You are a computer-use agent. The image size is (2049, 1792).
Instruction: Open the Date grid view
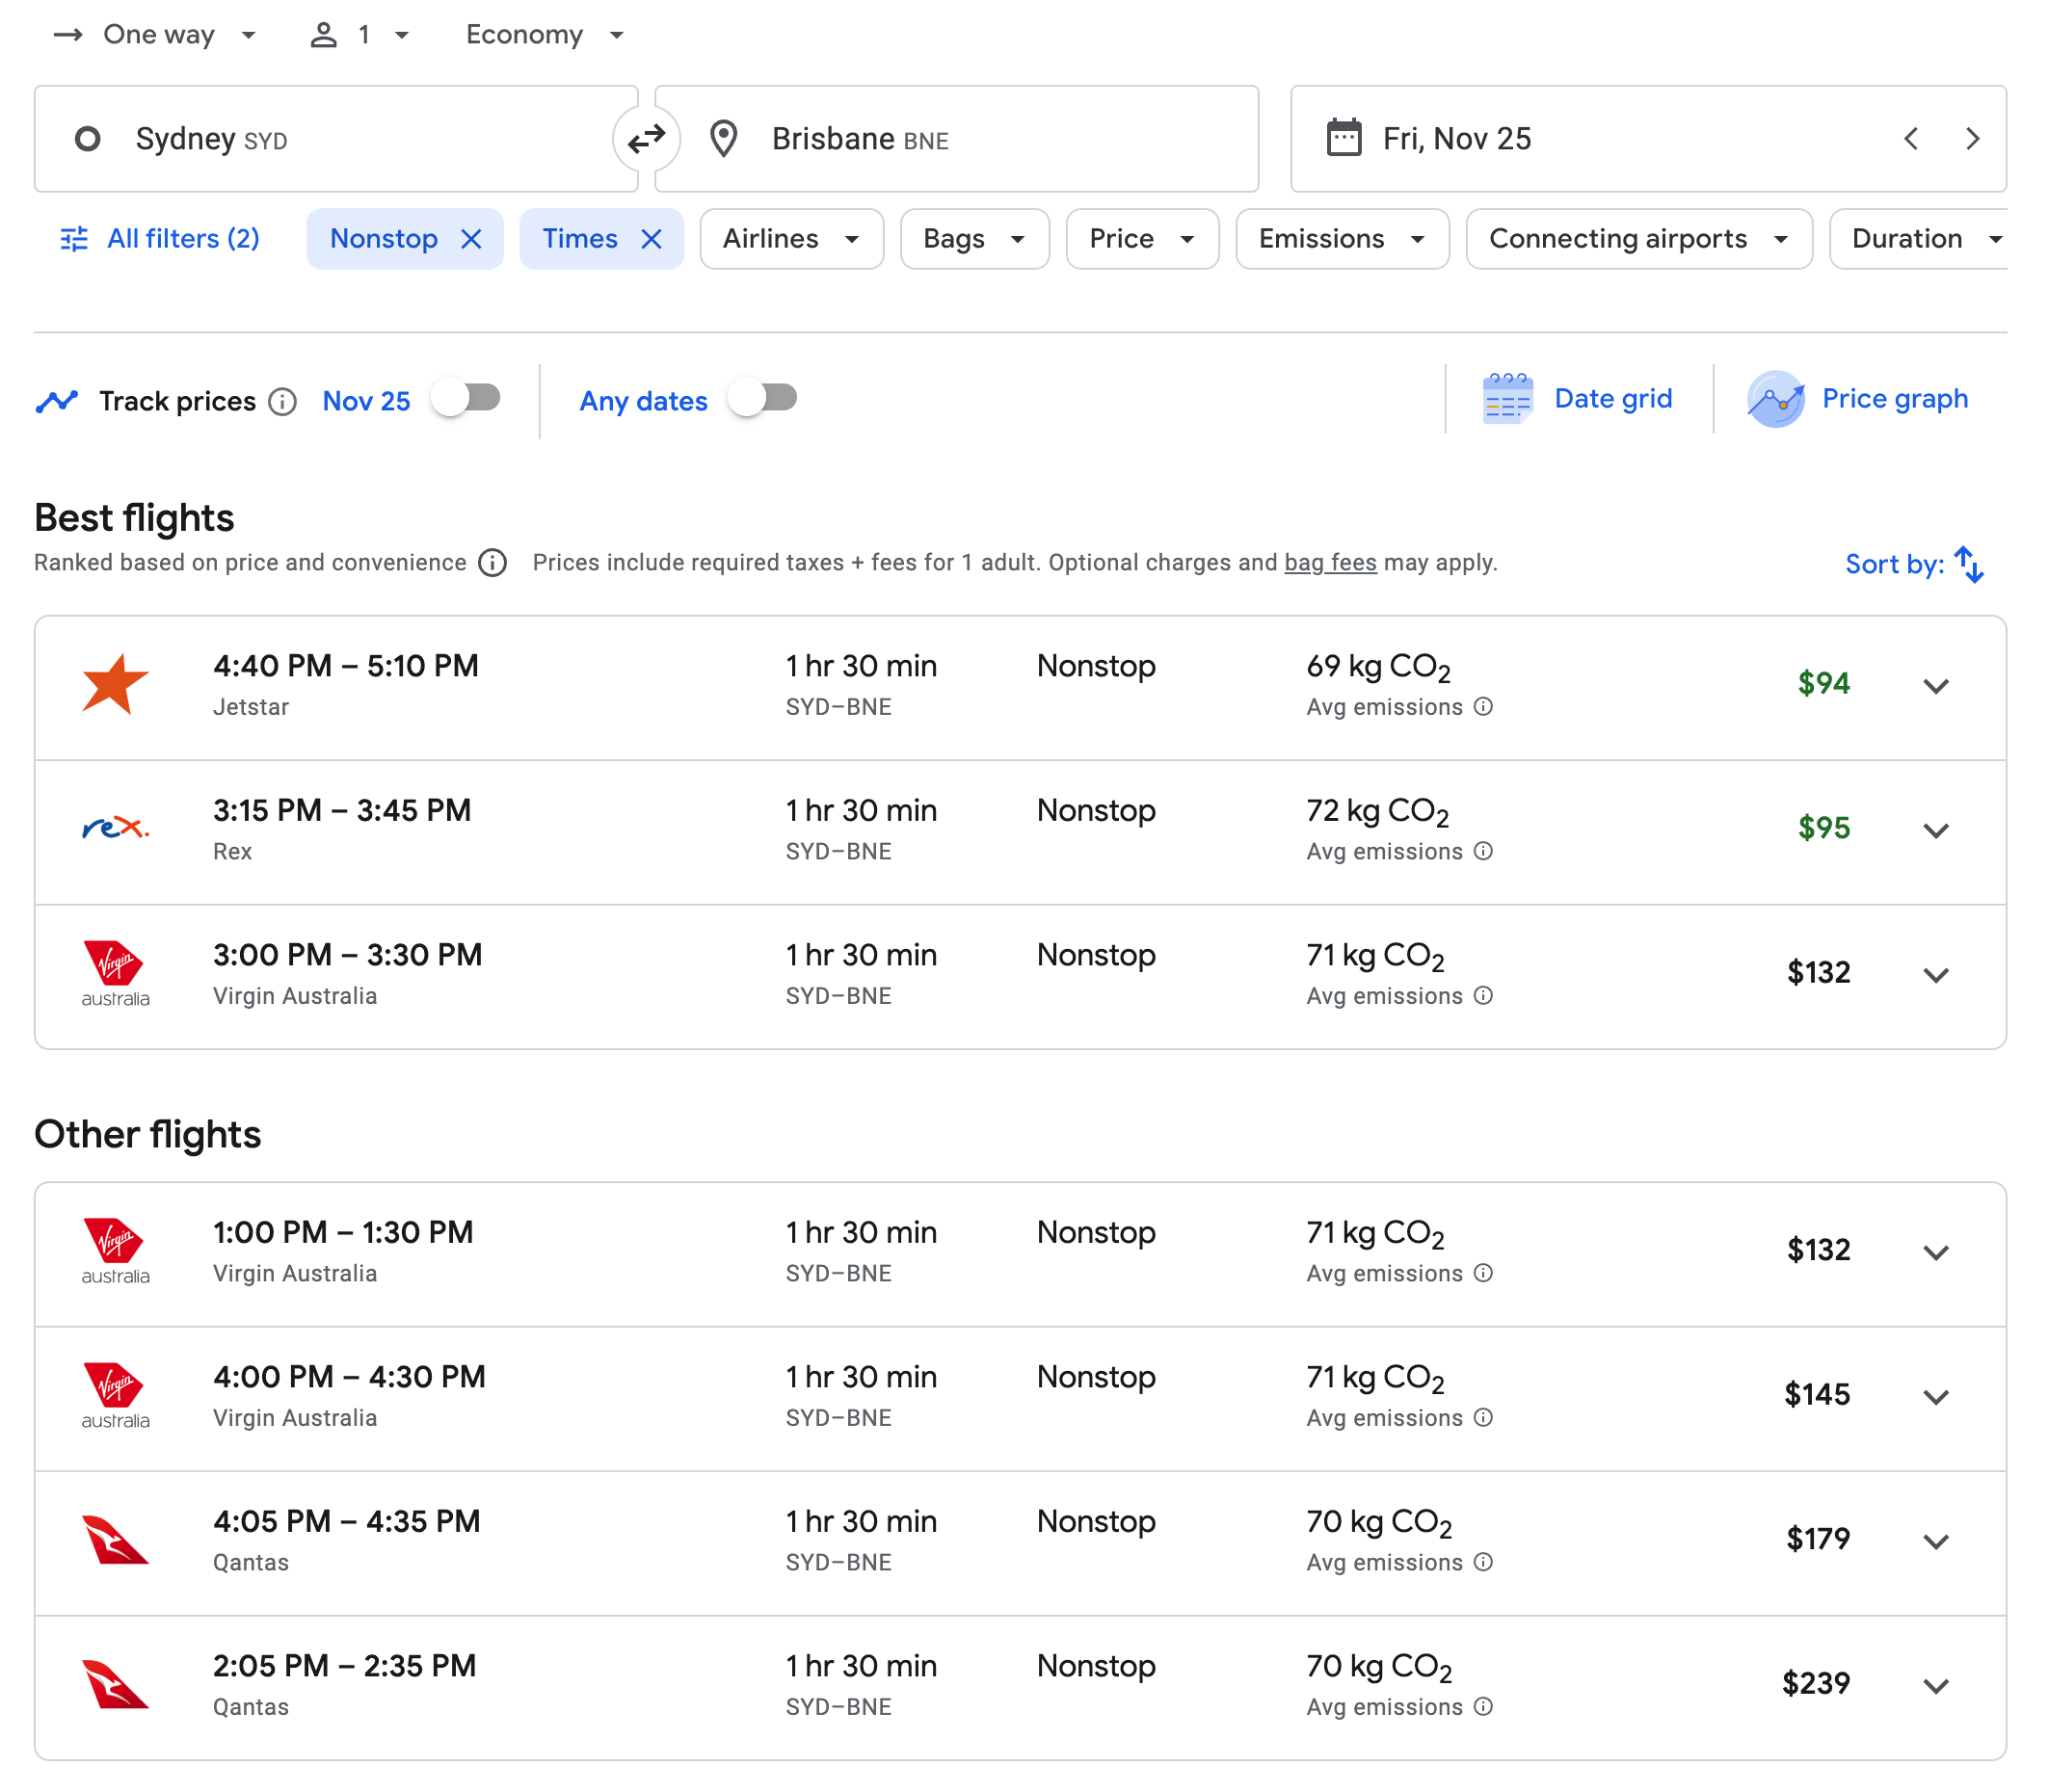[x=1578, y=399]
